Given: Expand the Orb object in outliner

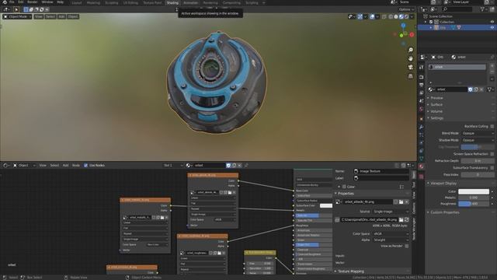Looking at the screenshot, I should click(430, 28).
